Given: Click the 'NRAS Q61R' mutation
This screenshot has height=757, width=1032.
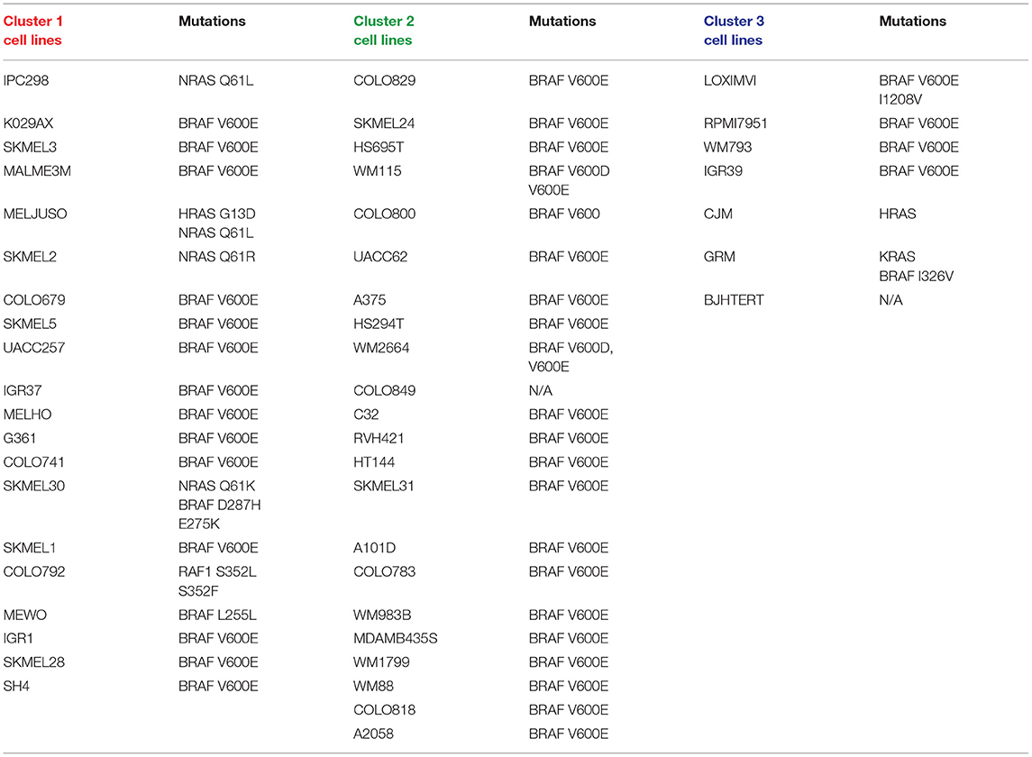Looking at the screenshot, I should click(x=216, y=257).
